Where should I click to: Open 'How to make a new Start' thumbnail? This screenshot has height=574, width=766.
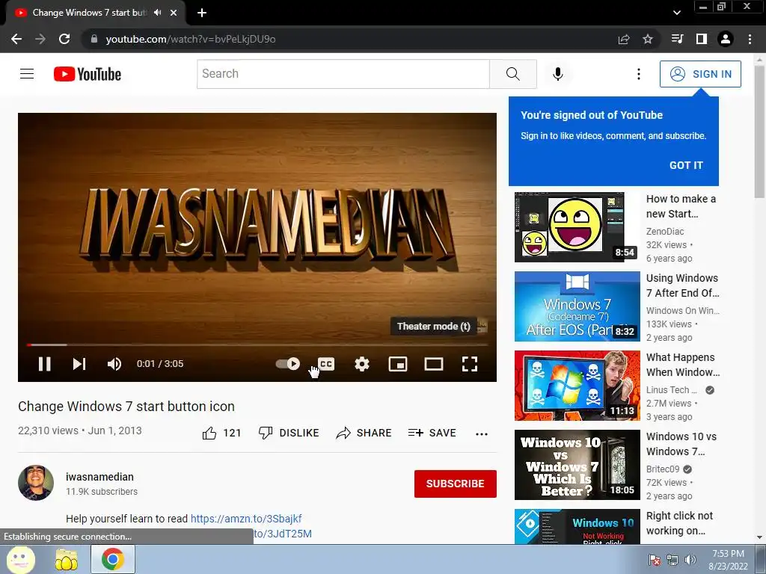pos(577,227)
